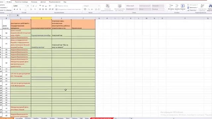Open the Find and Select binoculars tool
Image resolution: width=212 pixels, height=119 pixels.
(x=210, y=8)
